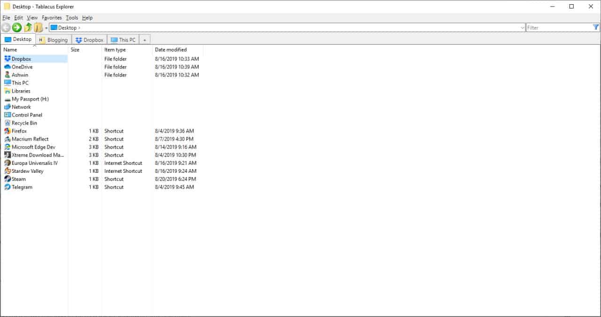Screen dimensions: 601x317
Task: Open the folders button dropdown arrow
Action: tap(45, 27)
